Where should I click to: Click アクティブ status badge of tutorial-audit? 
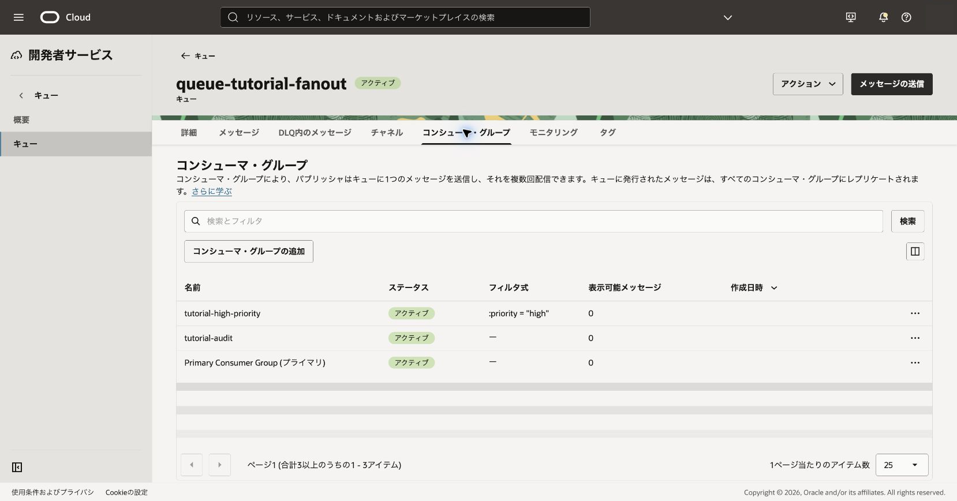(412, 338)
